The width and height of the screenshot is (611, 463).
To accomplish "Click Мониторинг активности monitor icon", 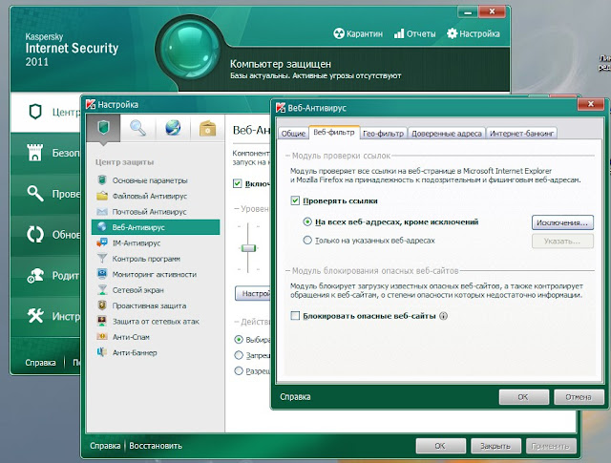I will pyautogui.click(x=102, y=274).
